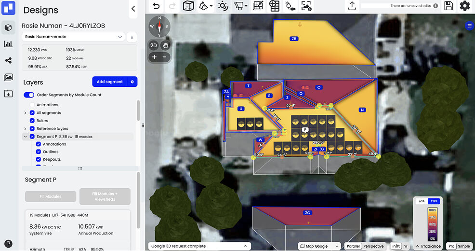This screenshot has height=251, width=475.
Task: Click the unsaved edits warning icon
Action: point(435,6)
